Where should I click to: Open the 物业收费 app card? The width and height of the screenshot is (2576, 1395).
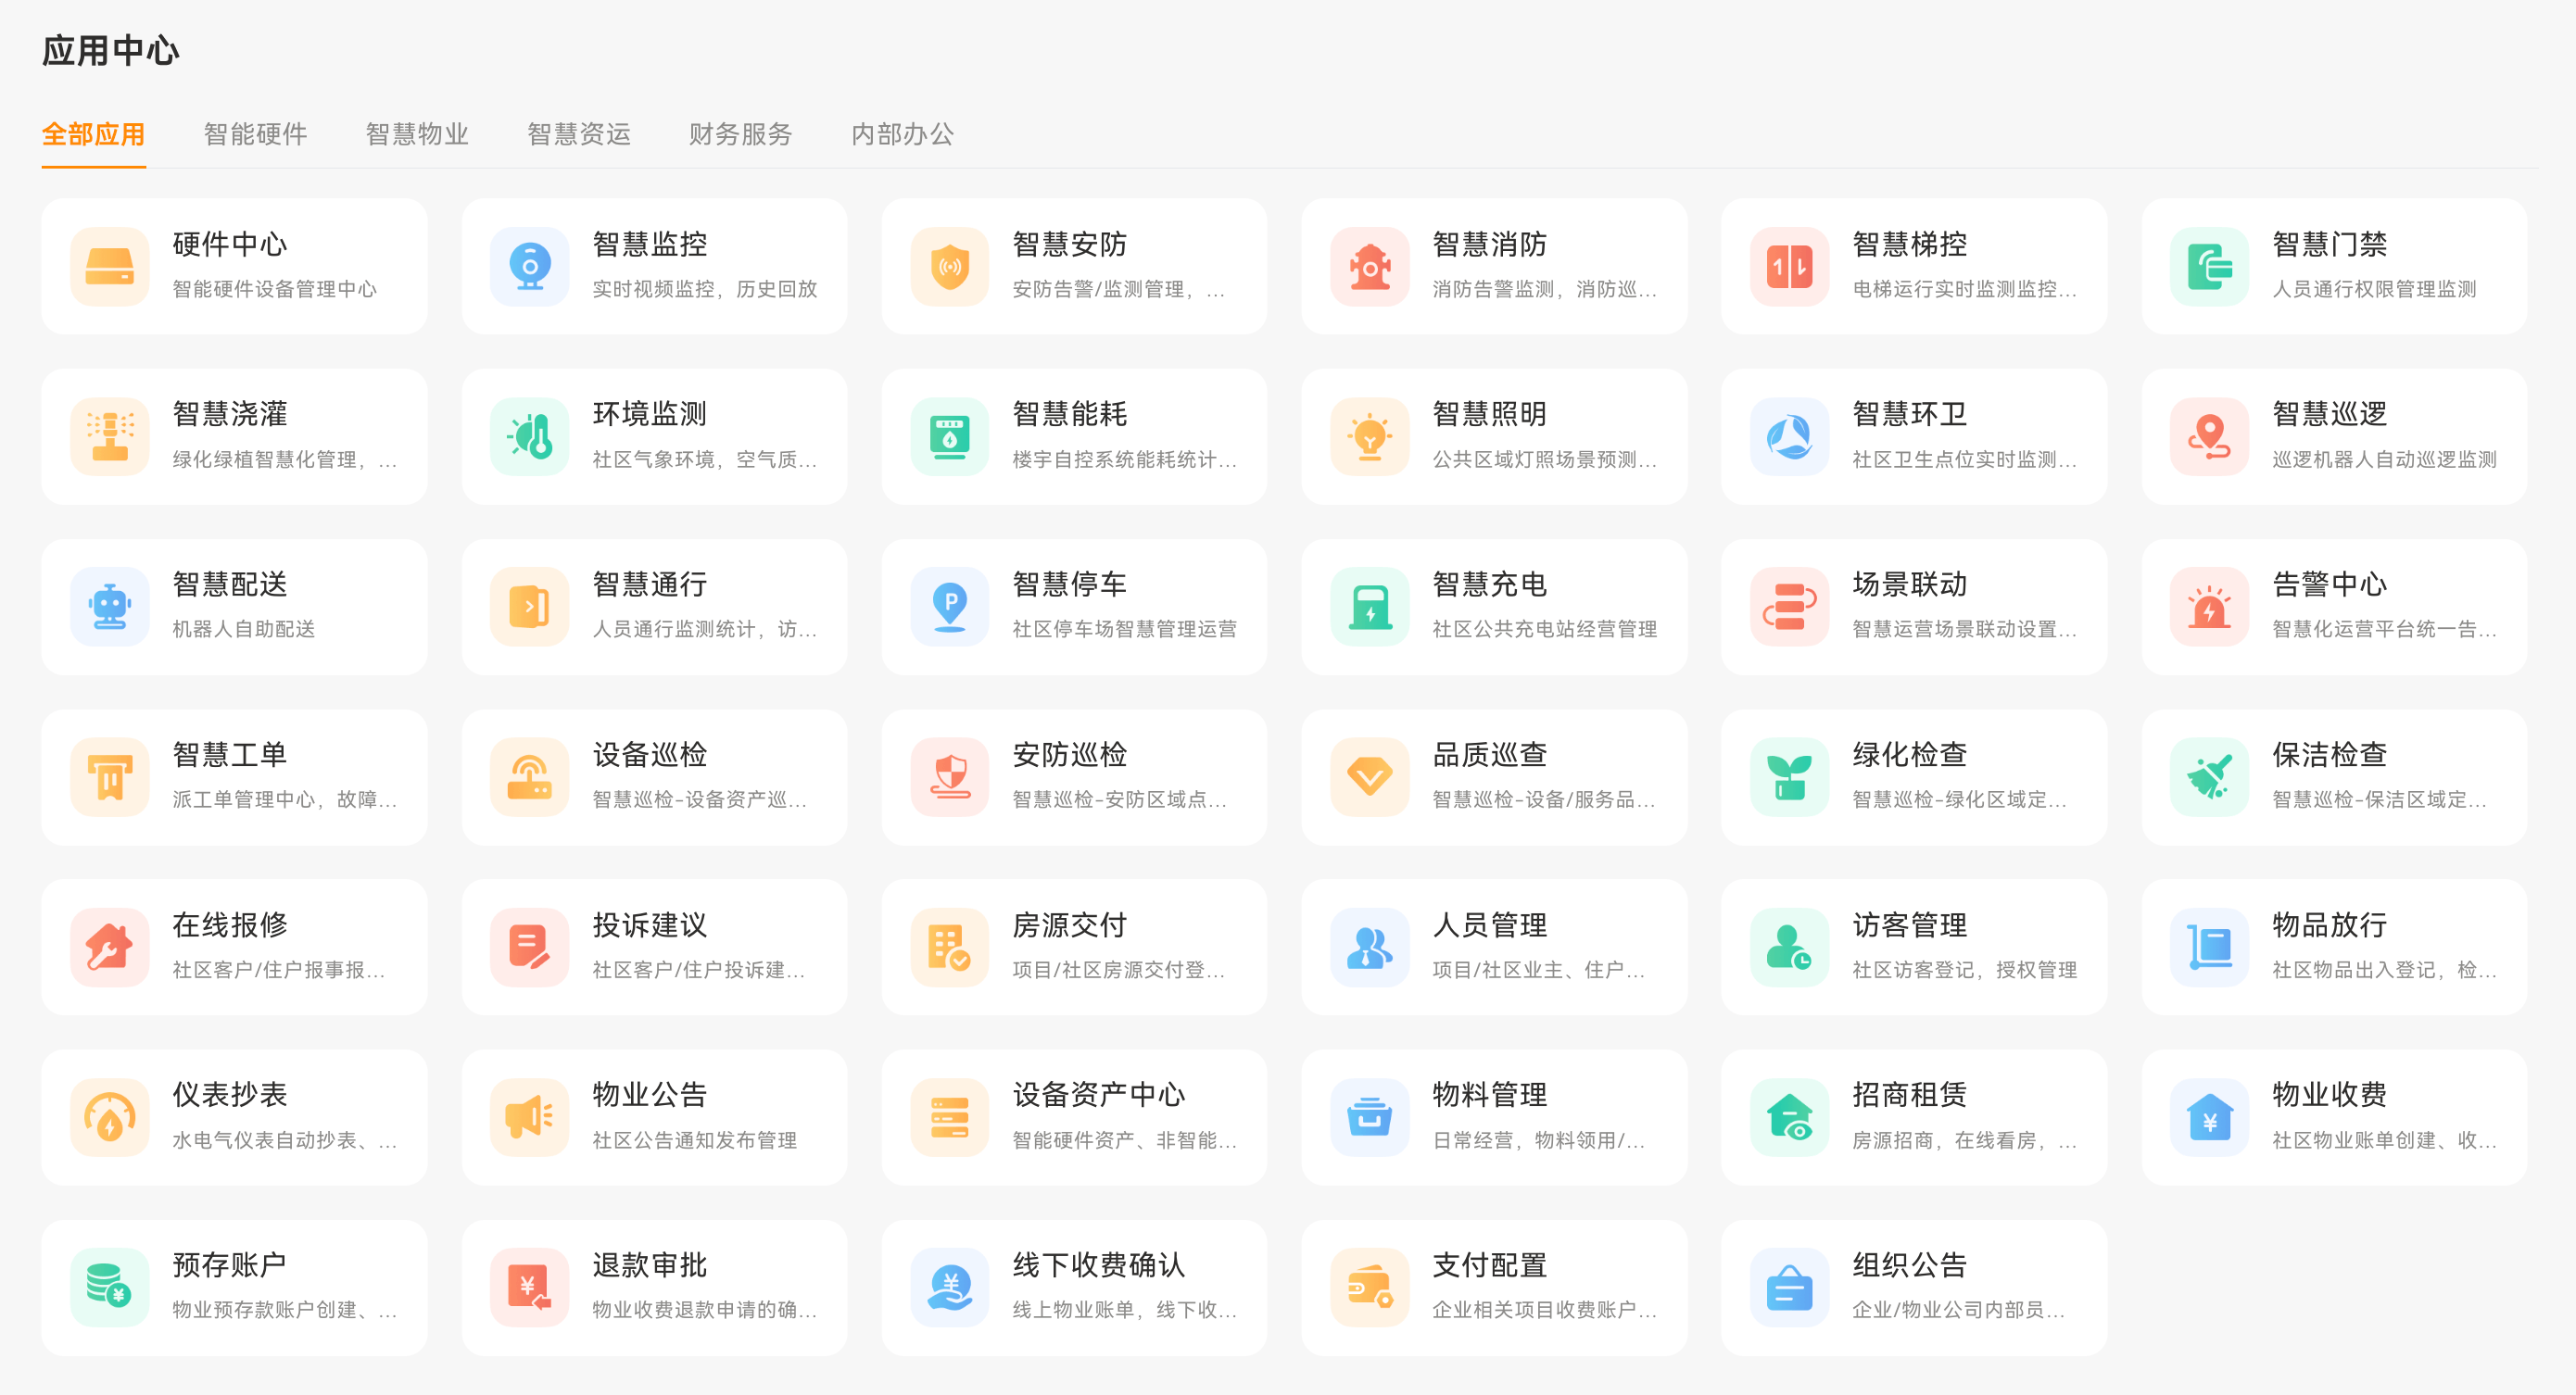click(x=2334, y=1117)
